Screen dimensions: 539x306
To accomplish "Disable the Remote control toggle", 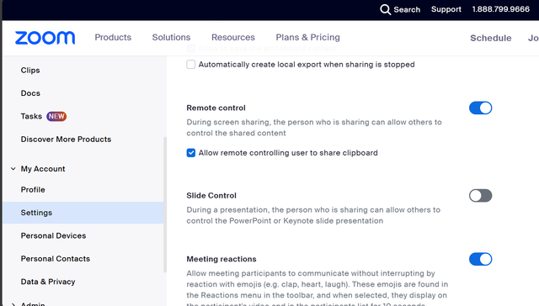I will [x=480, y=108].
